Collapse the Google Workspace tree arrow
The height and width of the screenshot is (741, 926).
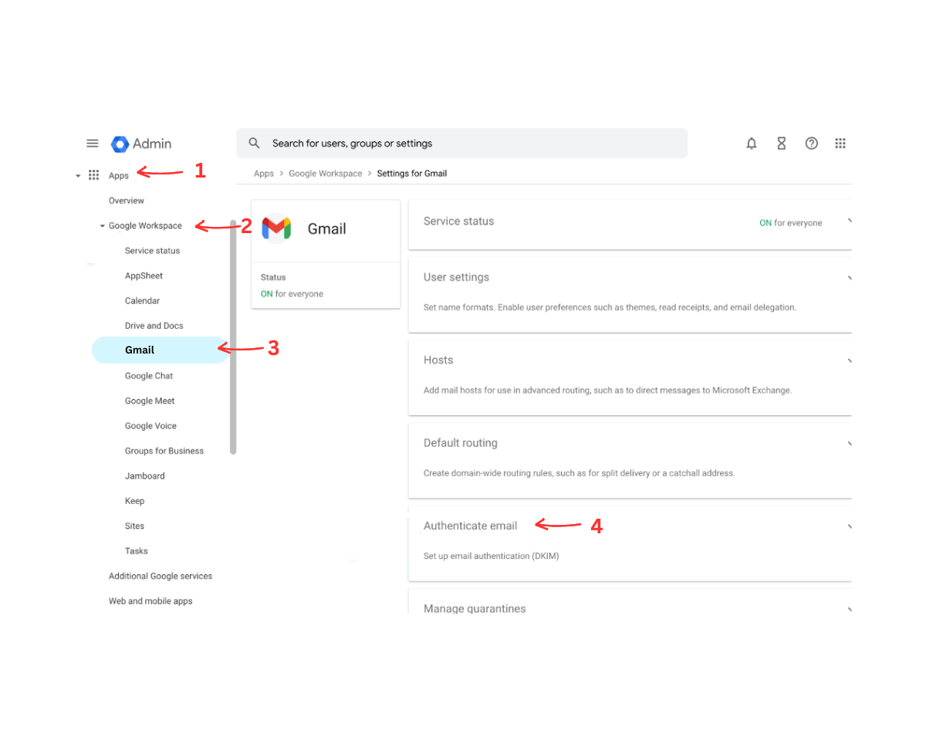point(102,226)
